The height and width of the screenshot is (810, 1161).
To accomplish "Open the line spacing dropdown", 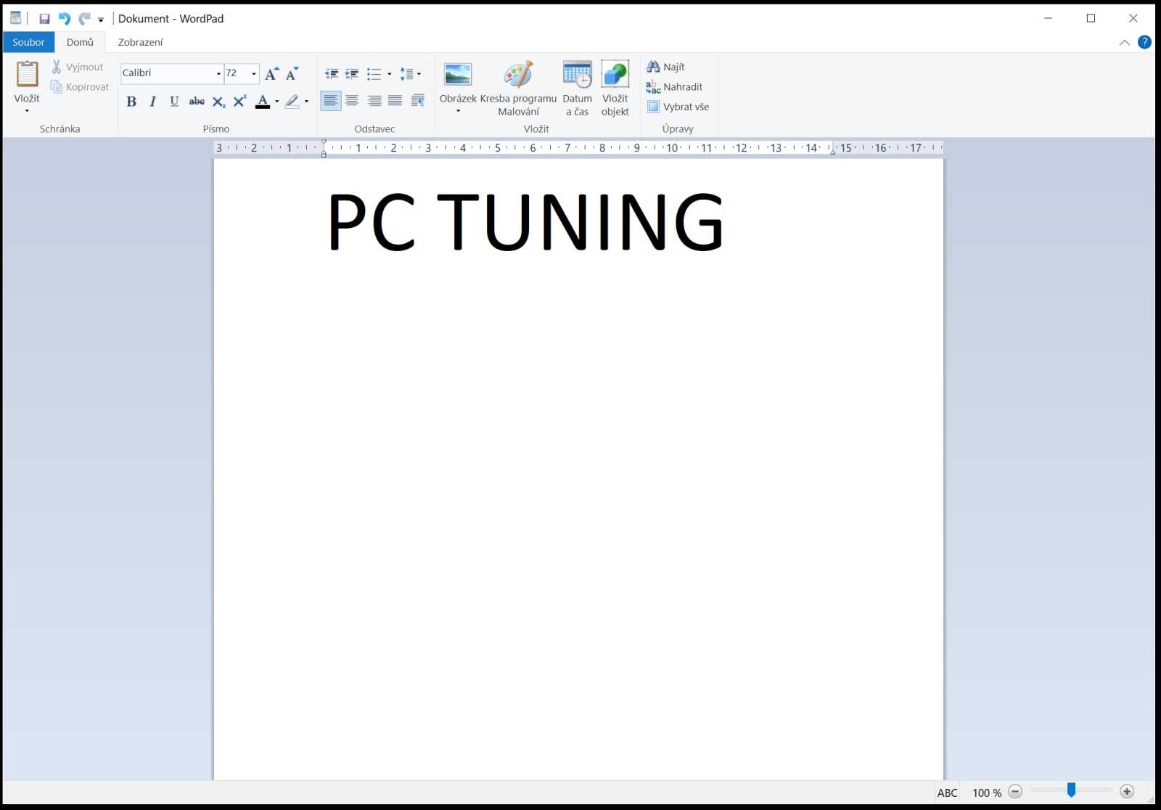I will pos(410,74).
